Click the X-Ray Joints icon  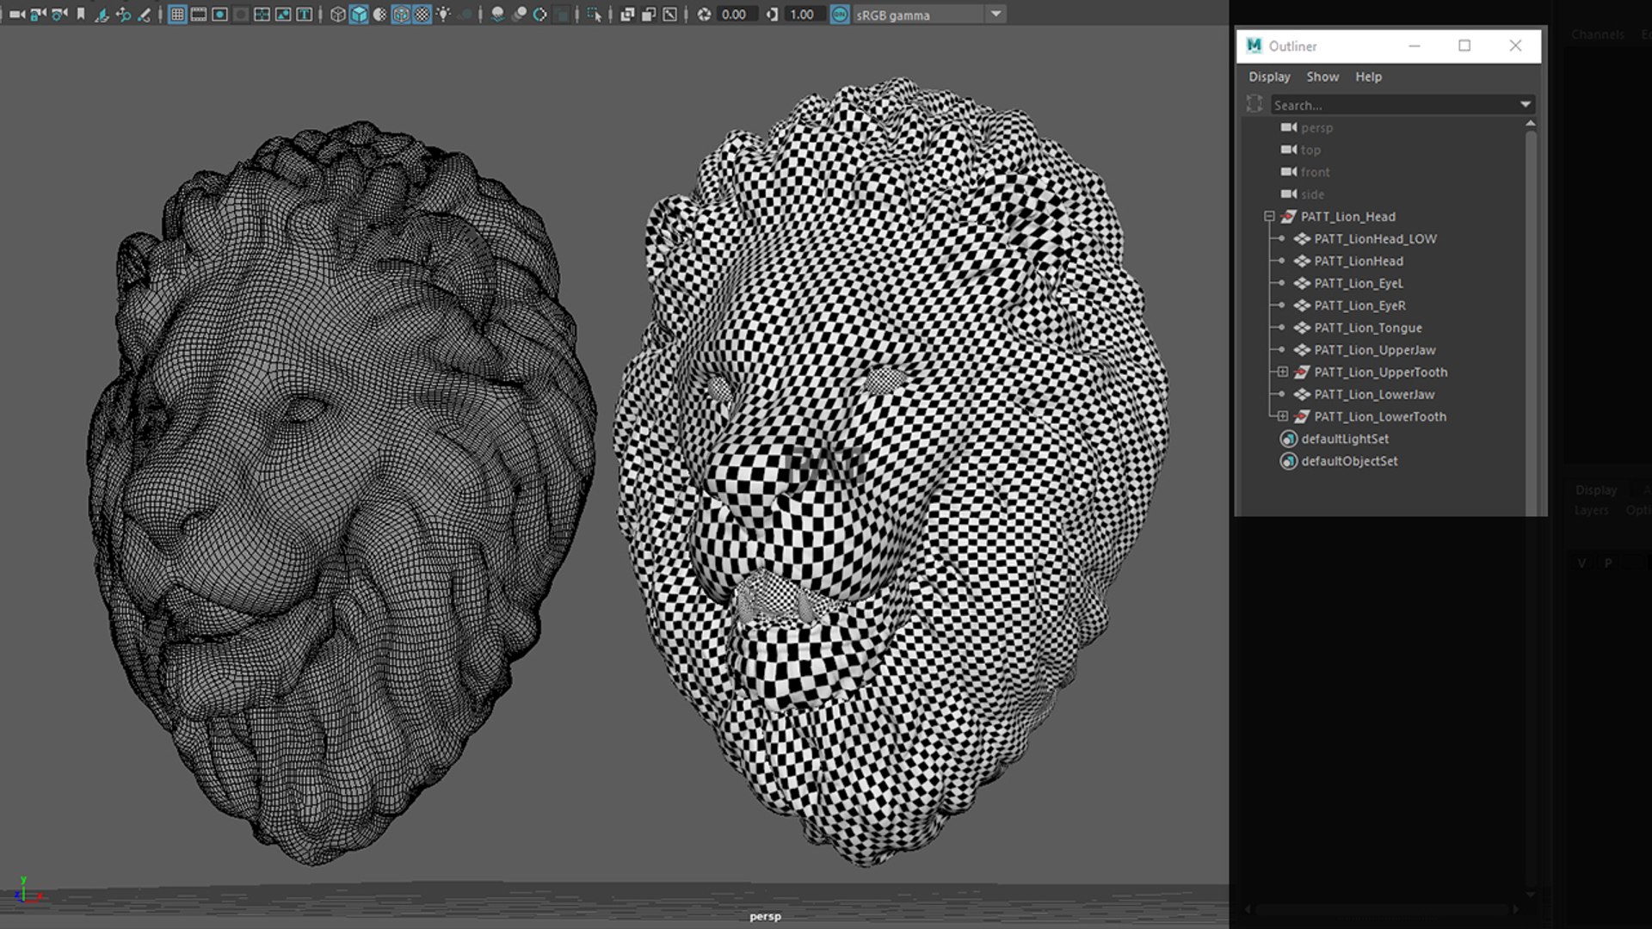670,15
